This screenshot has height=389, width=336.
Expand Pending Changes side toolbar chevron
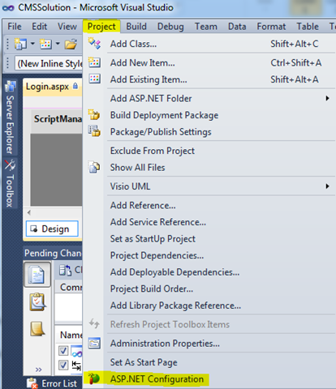[38, 370]
